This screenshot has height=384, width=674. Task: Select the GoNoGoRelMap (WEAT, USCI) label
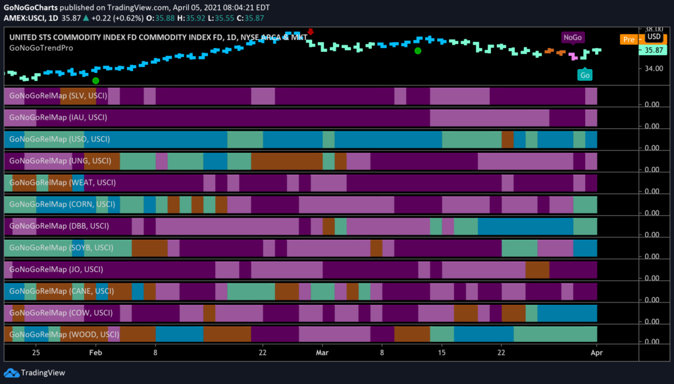point(63,183)
